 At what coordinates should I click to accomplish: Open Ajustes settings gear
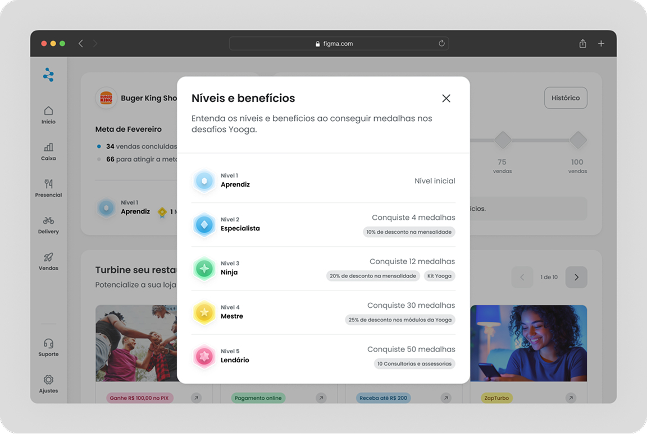coord(48,383)
